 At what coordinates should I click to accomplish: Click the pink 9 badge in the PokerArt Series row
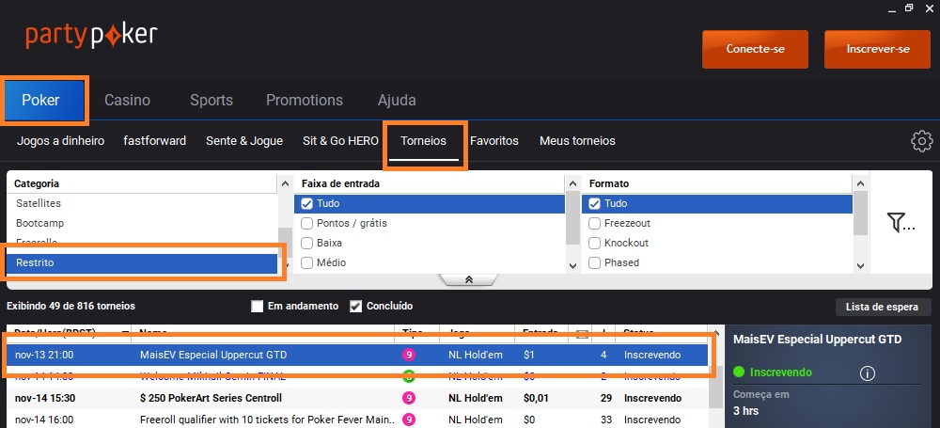point(409,398)
